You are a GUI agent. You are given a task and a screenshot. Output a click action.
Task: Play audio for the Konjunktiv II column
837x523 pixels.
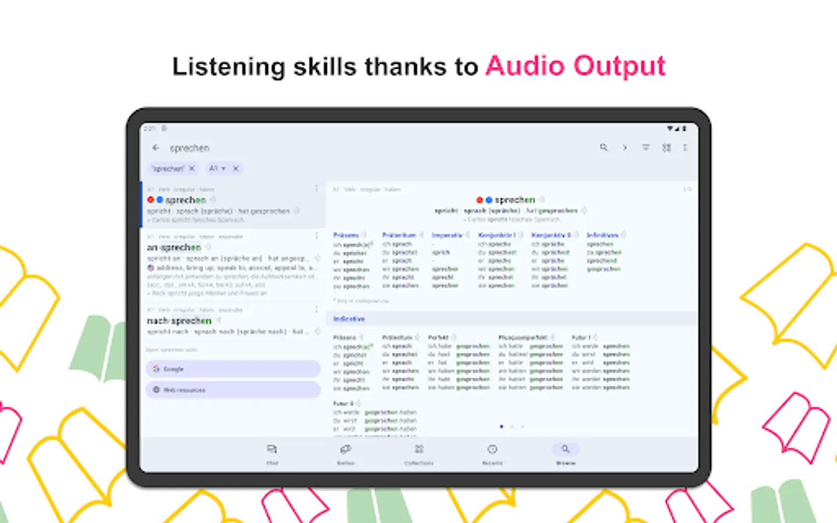pos(576,235)
